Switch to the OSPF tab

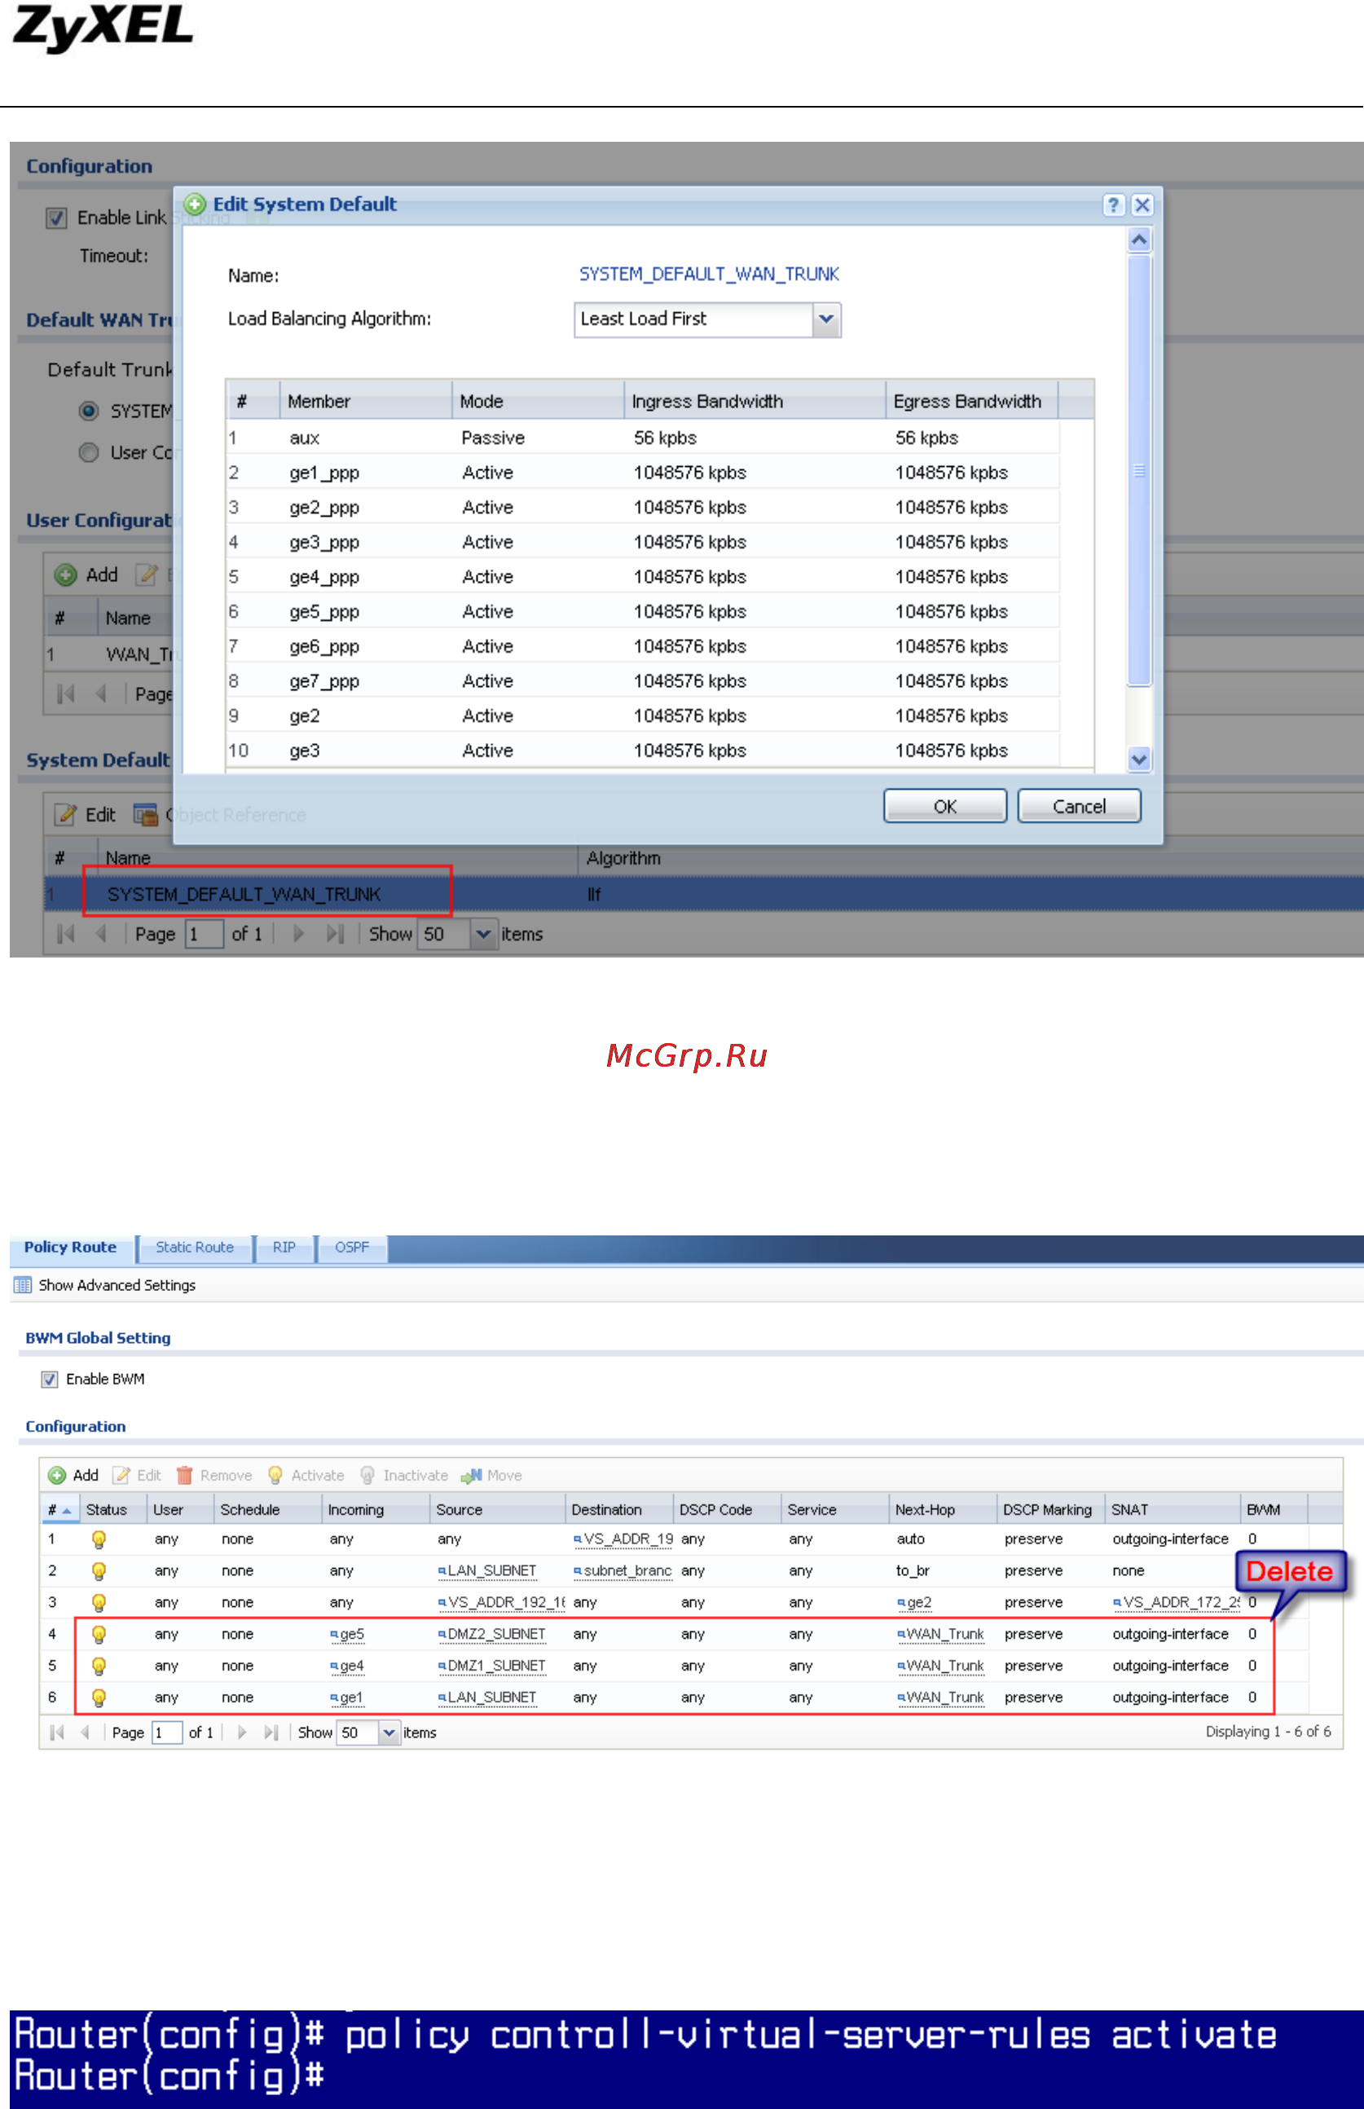click(352, 1247)
